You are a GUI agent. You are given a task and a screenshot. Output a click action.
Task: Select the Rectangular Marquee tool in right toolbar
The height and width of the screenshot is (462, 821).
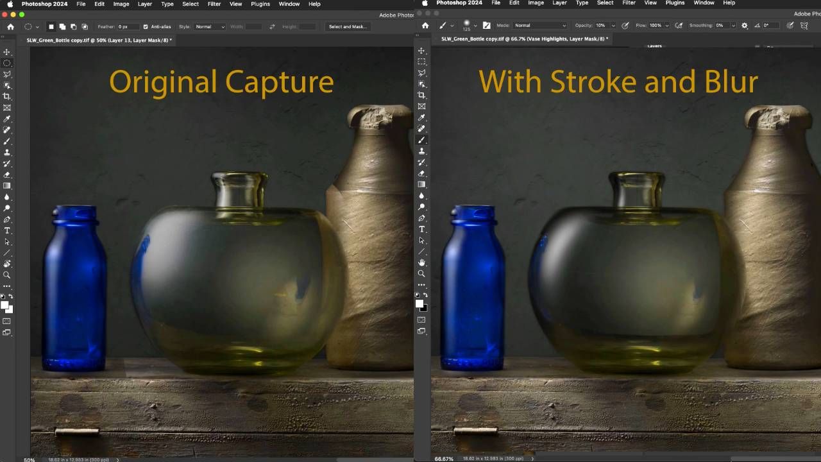(421, 62)
